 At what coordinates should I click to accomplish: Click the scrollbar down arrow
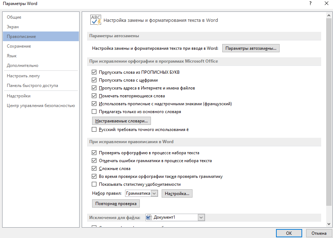pyautogui.click(x=329, y=223)
